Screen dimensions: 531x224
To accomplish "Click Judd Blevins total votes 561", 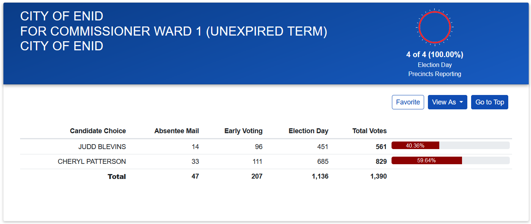I will pos(381,146).
